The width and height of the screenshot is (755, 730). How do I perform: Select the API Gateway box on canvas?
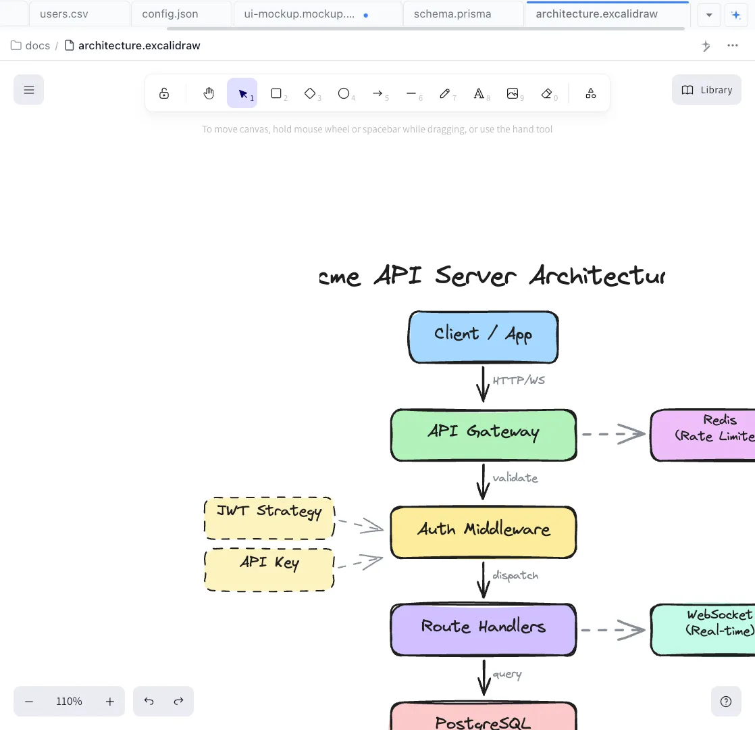tap(483, 435)
